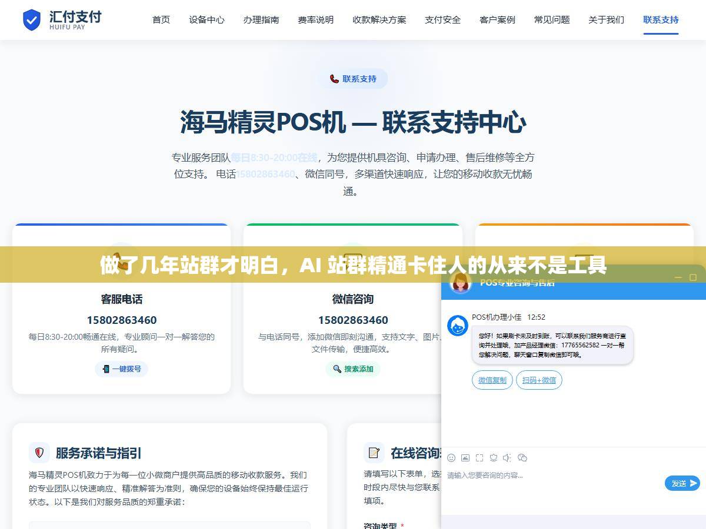Open the 费率说明 navigation item
Screen dimensions: 706x529
click(x=316, y=20)
